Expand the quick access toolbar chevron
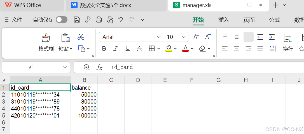The height and width of the screenshot is (134, 304). click(142, 20)
